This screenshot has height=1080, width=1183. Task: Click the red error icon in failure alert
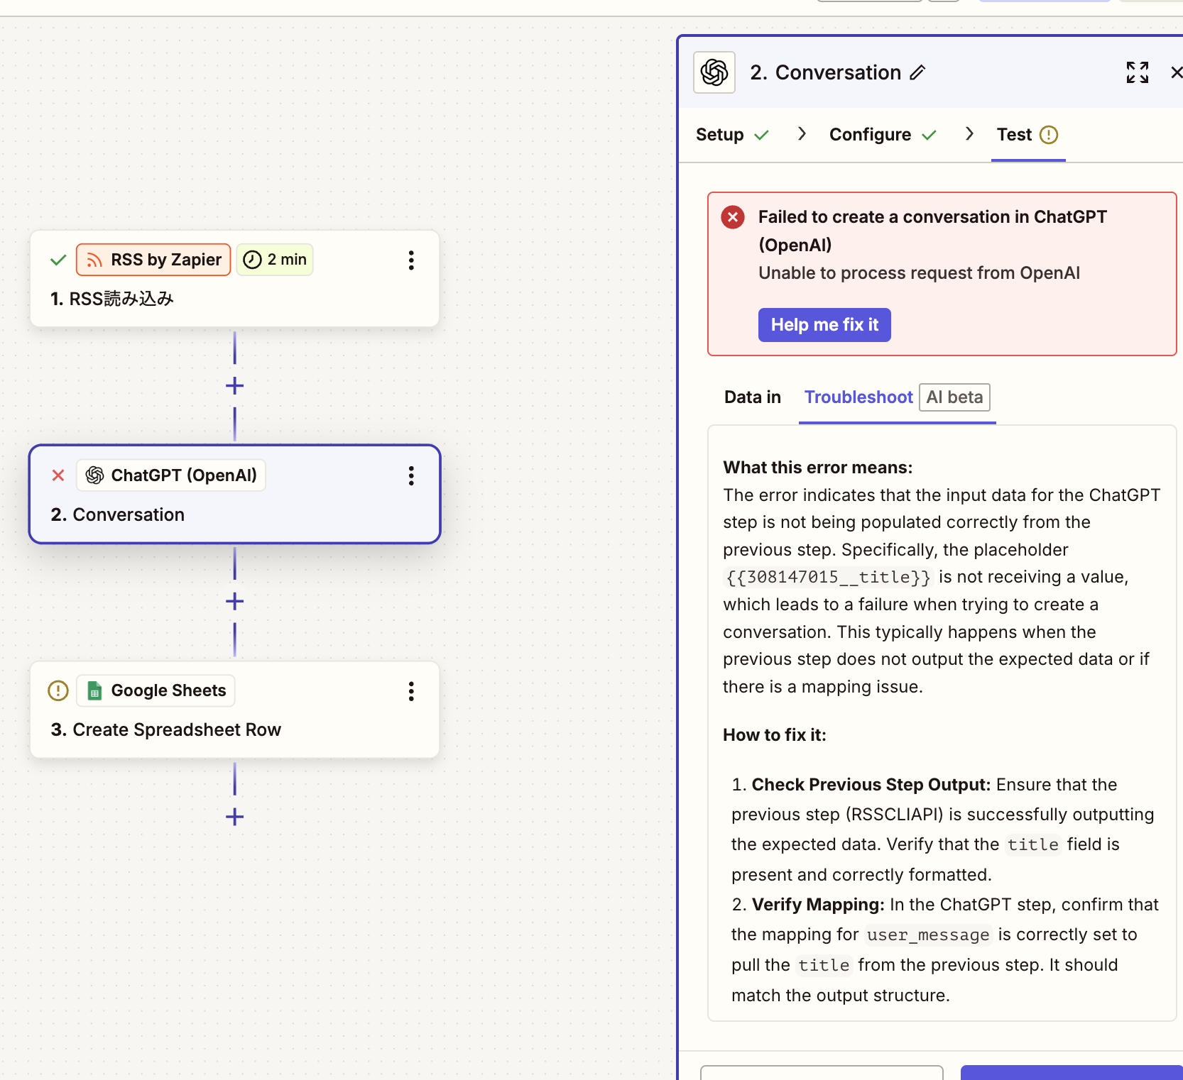[x=733, y=217]
